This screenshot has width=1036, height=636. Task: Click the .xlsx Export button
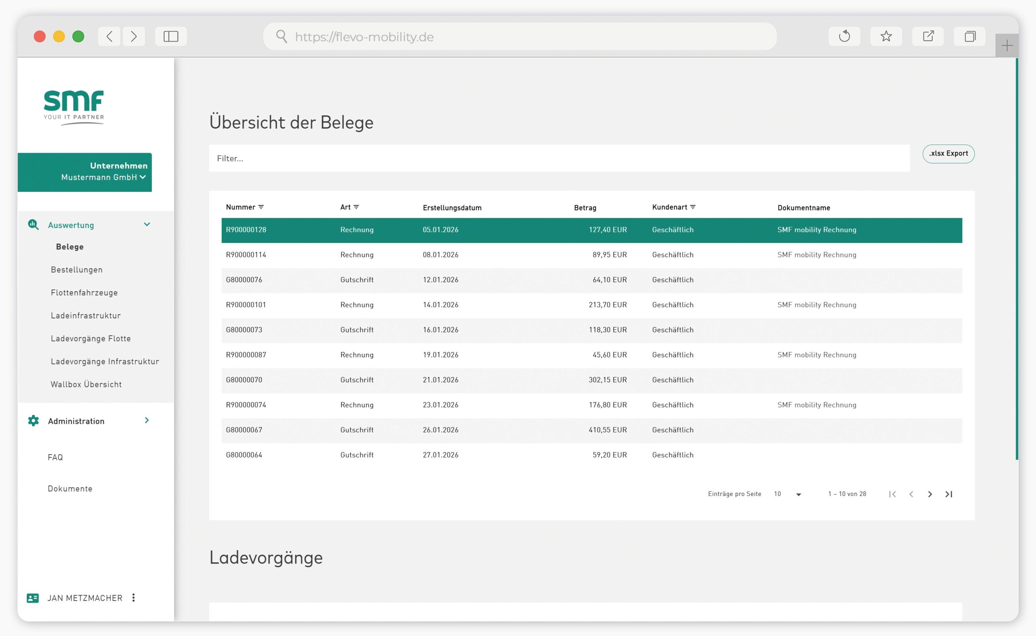949,153
